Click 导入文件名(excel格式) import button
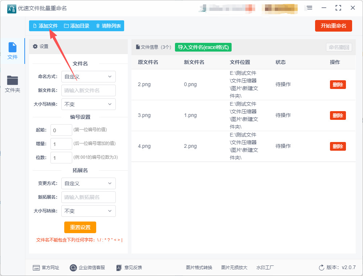 pos(203,47)
